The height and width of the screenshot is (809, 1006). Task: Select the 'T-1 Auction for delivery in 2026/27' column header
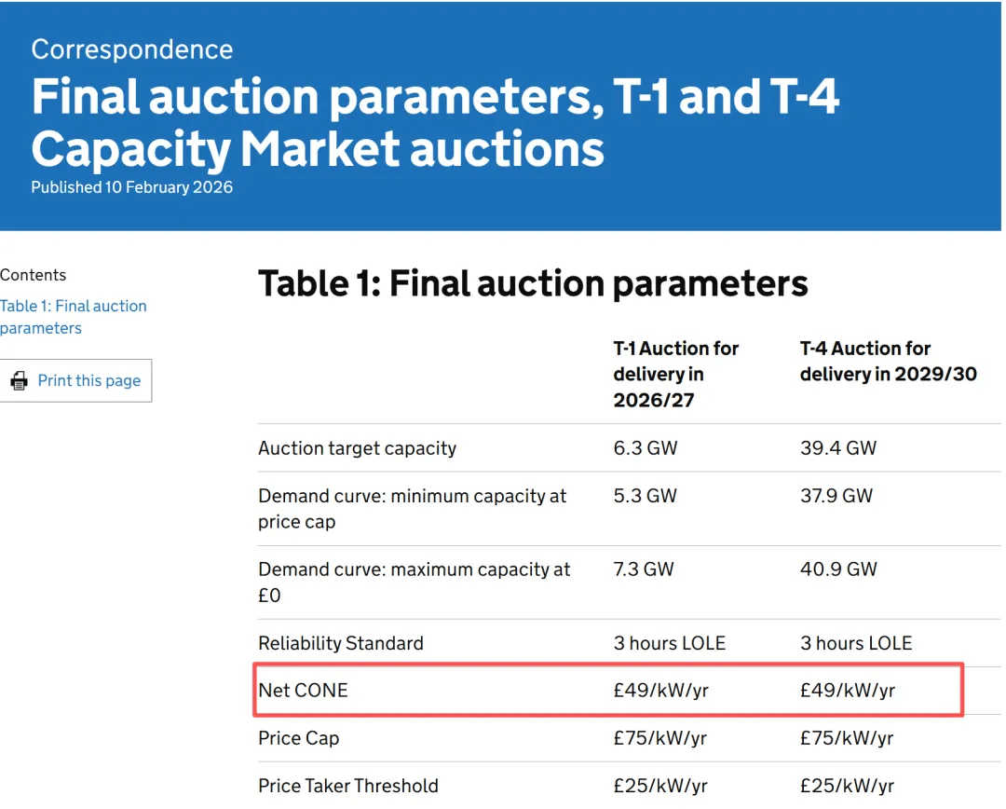tap(675, 374)
